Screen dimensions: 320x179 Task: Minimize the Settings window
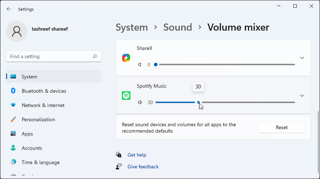(278, 6)
